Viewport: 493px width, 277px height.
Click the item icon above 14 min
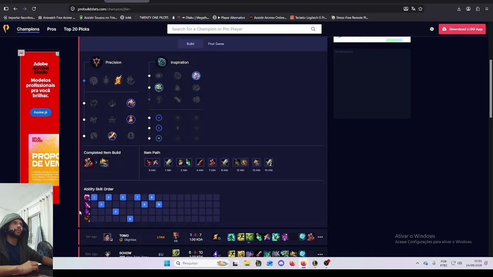[x=269, y=162]
